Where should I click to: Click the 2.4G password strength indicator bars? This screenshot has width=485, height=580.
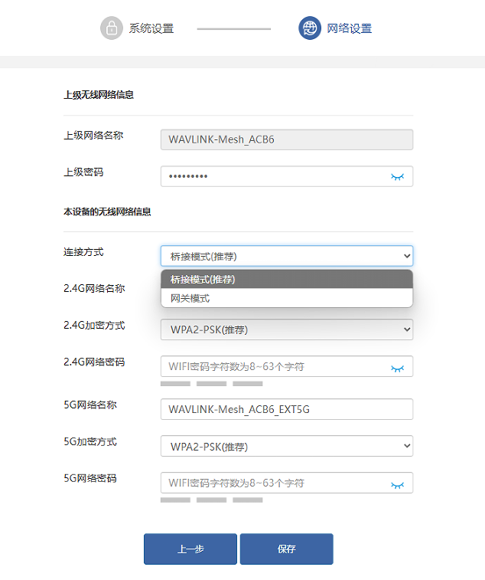pos(211,383)
